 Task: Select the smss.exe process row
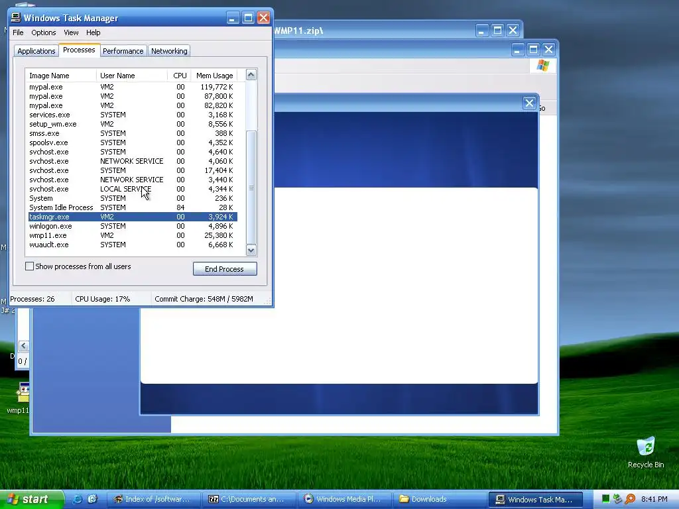(133, 133)
